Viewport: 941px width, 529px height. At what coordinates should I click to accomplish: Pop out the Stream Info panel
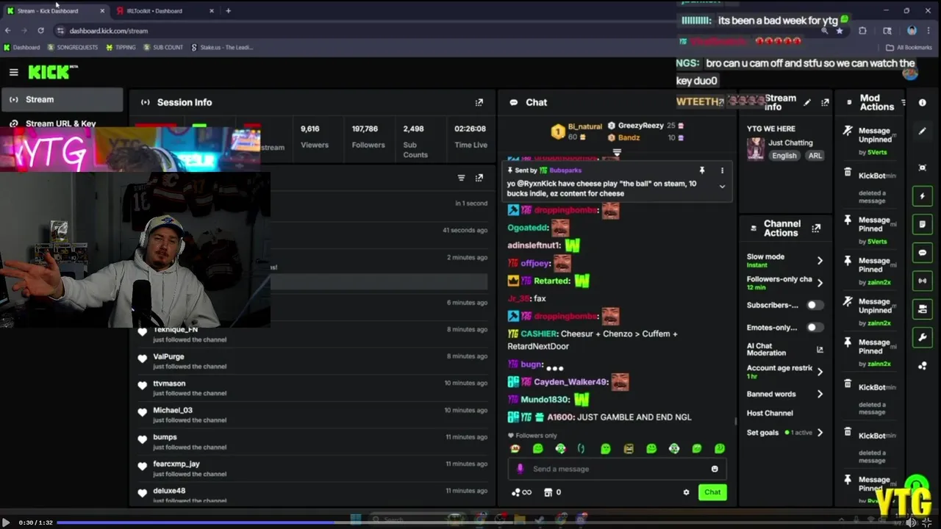point(825,102)
